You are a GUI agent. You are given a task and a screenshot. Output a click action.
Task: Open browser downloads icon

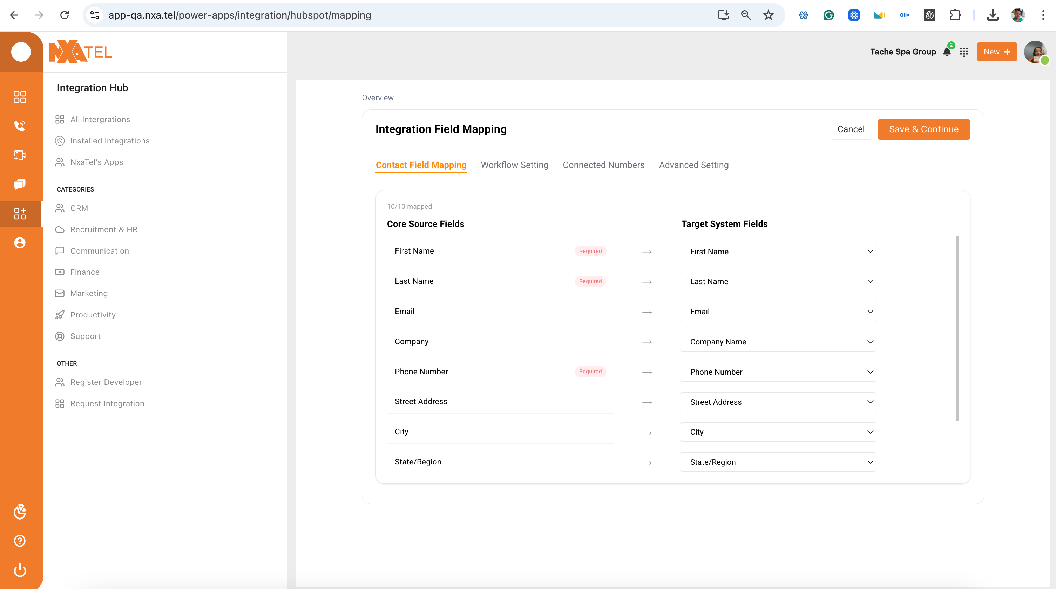coord(993,15)
